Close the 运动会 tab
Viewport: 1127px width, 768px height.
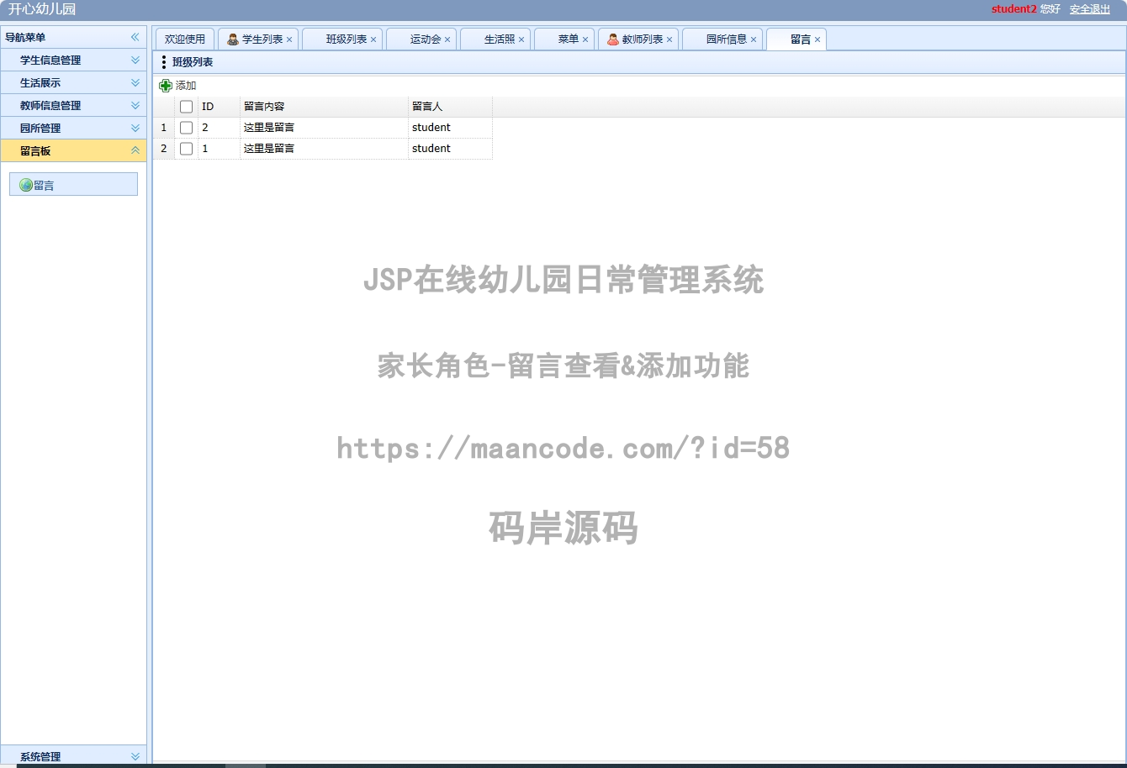coord(447,39)
